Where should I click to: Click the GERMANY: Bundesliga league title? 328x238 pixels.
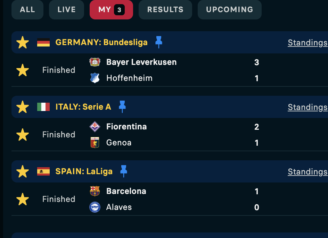click(x=101, y=42)
